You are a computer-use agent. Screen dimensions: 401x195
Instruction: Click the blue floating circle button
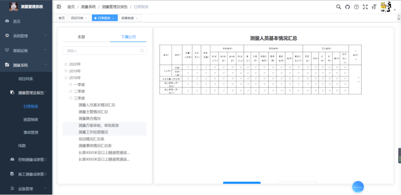click(x=358, y=187)
